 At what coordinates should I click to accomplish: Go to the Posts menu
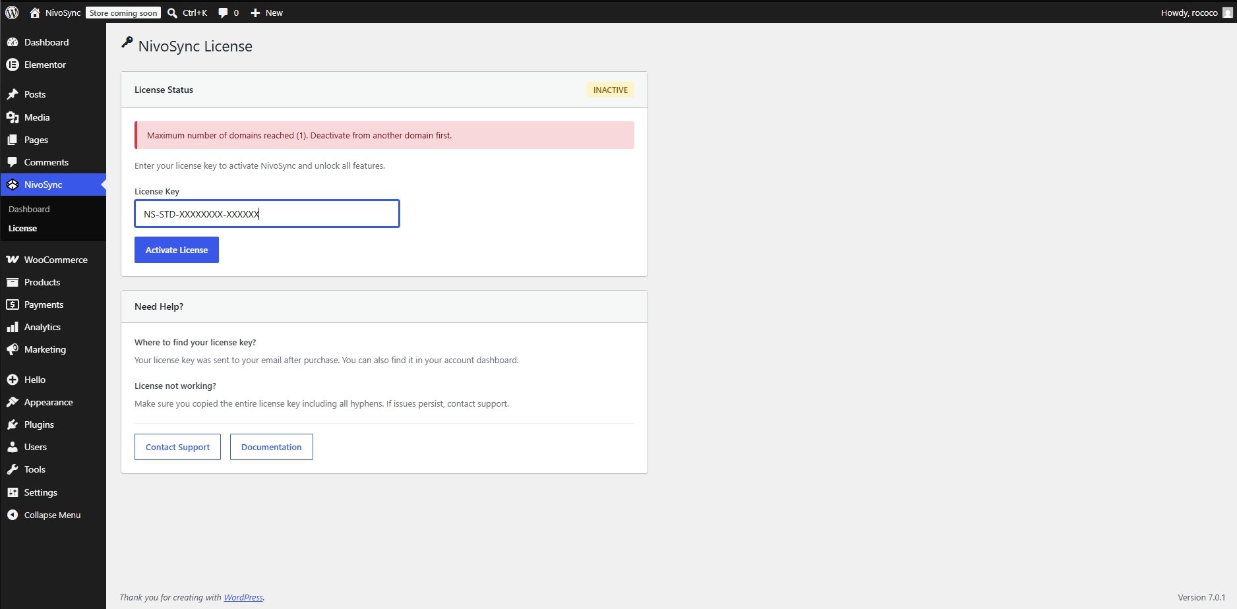[35, 94]
